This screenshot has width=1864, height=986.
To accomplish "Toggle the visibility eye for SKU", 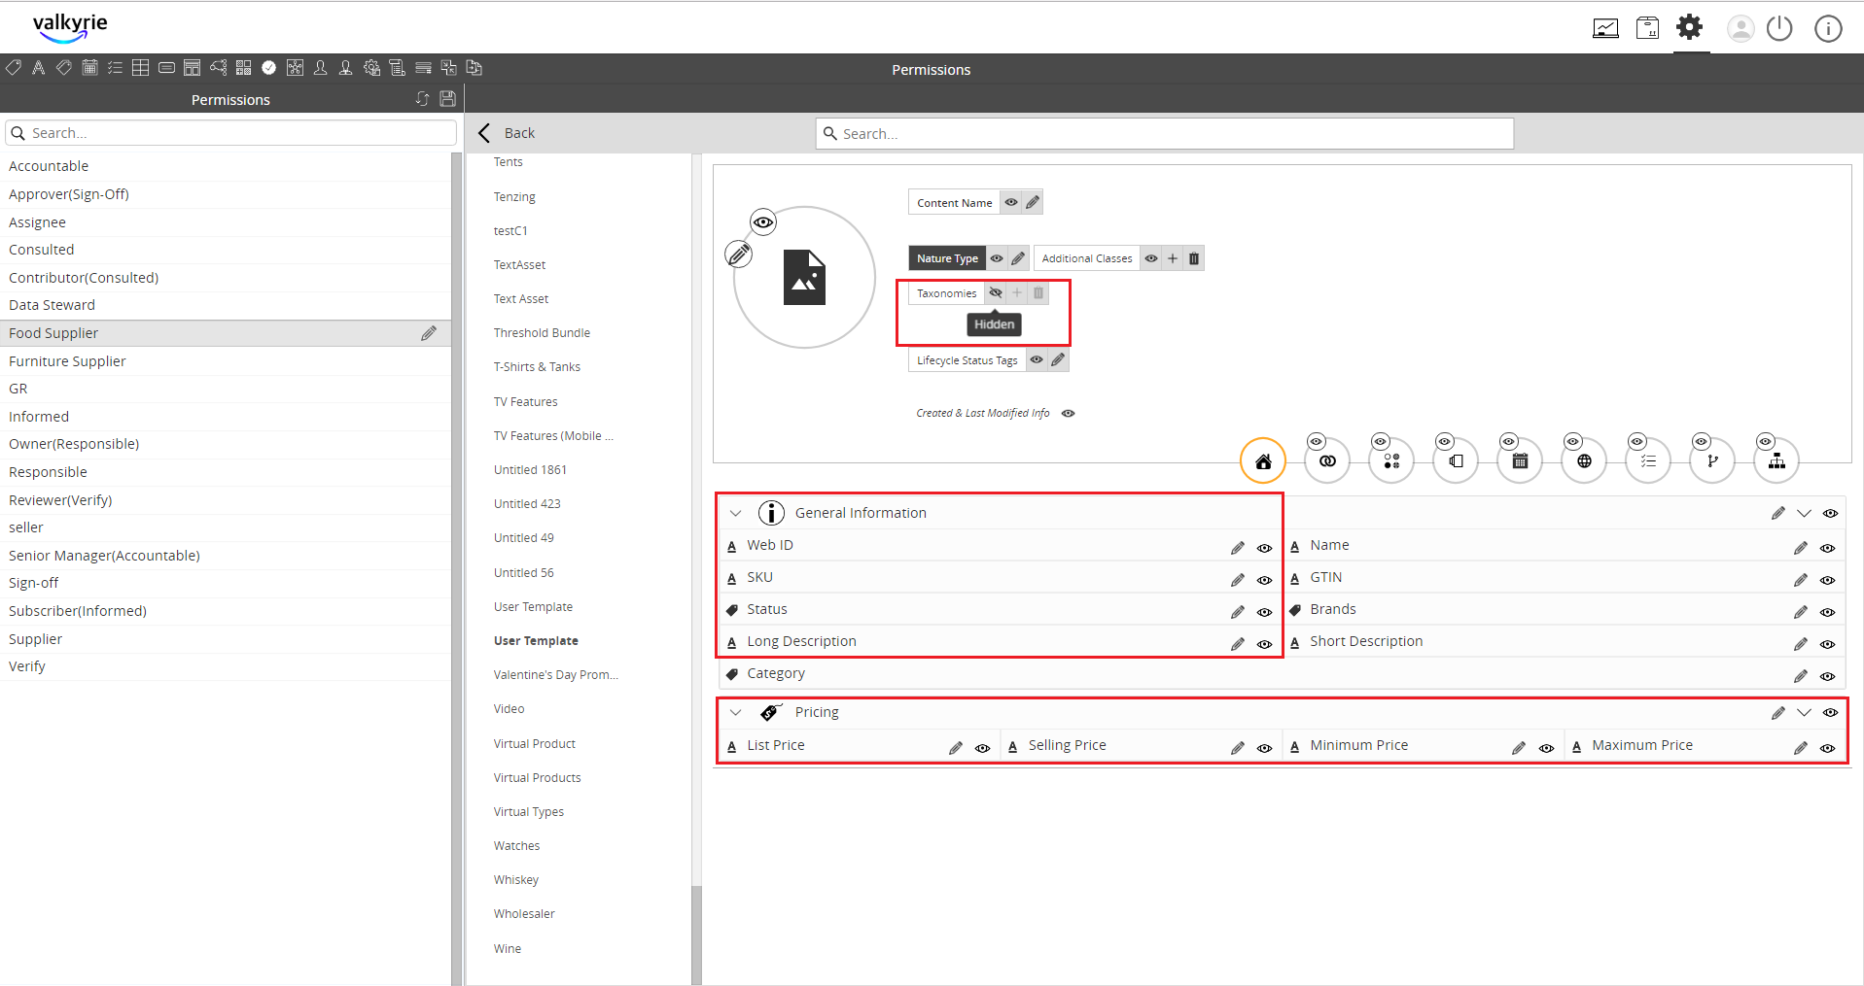I will click(x=1265, y=580).
